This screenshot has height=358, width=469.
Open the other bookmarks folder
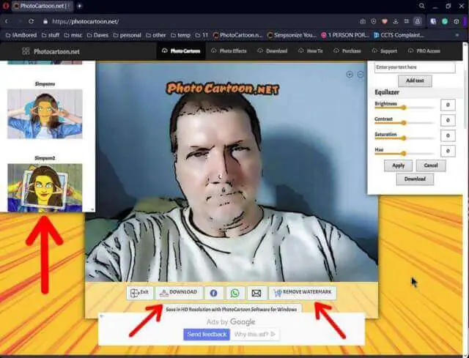(x=156, y=35)
